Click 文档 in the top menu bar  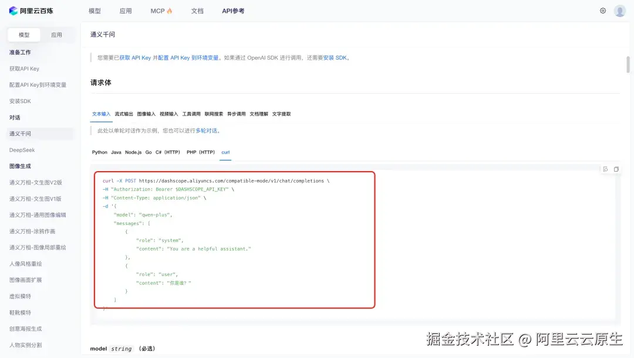pyautogui.click(x=198, y=10)
